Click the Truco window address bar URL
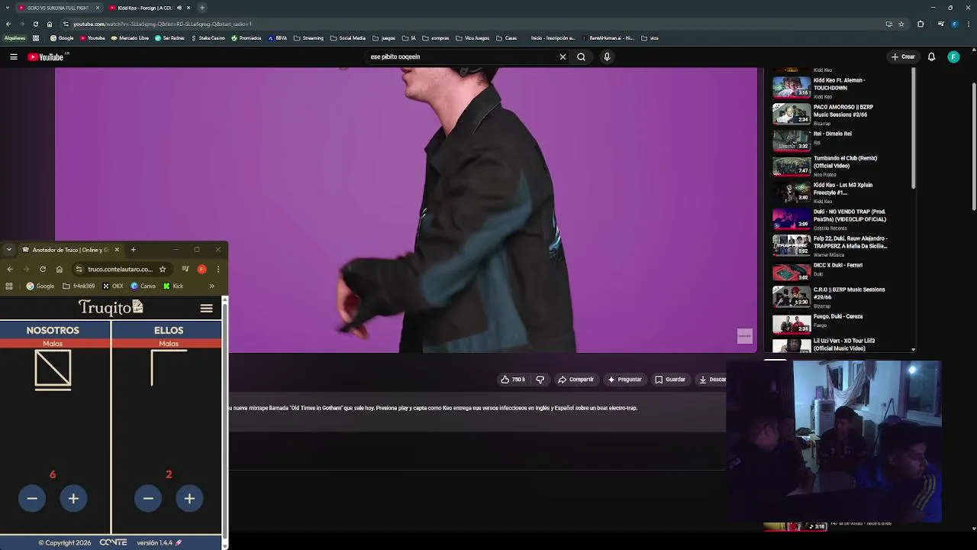The height and width of the screenshot is (550, 977). point(120,269)
